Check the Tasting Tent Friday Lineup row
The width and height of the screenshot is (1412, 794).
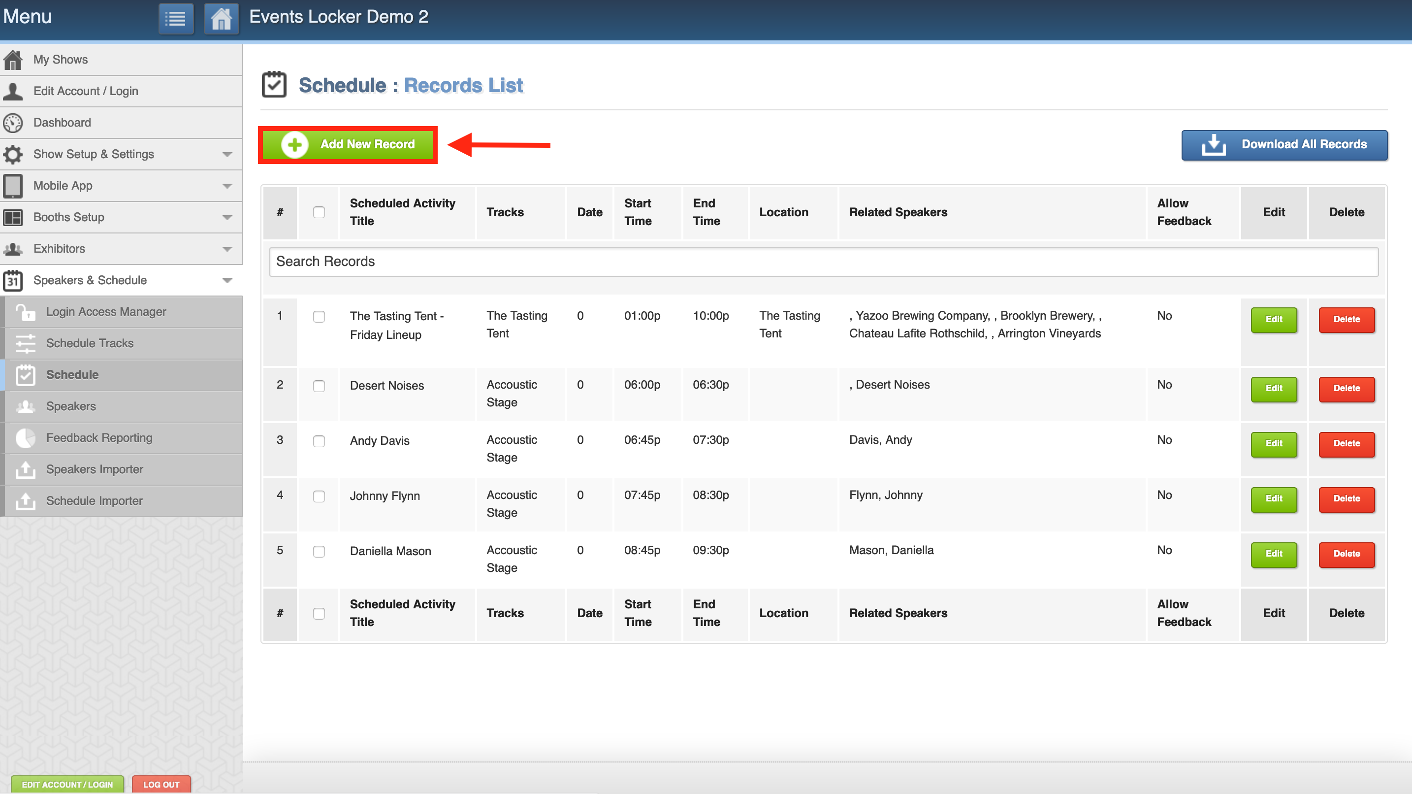pos(319,316)
